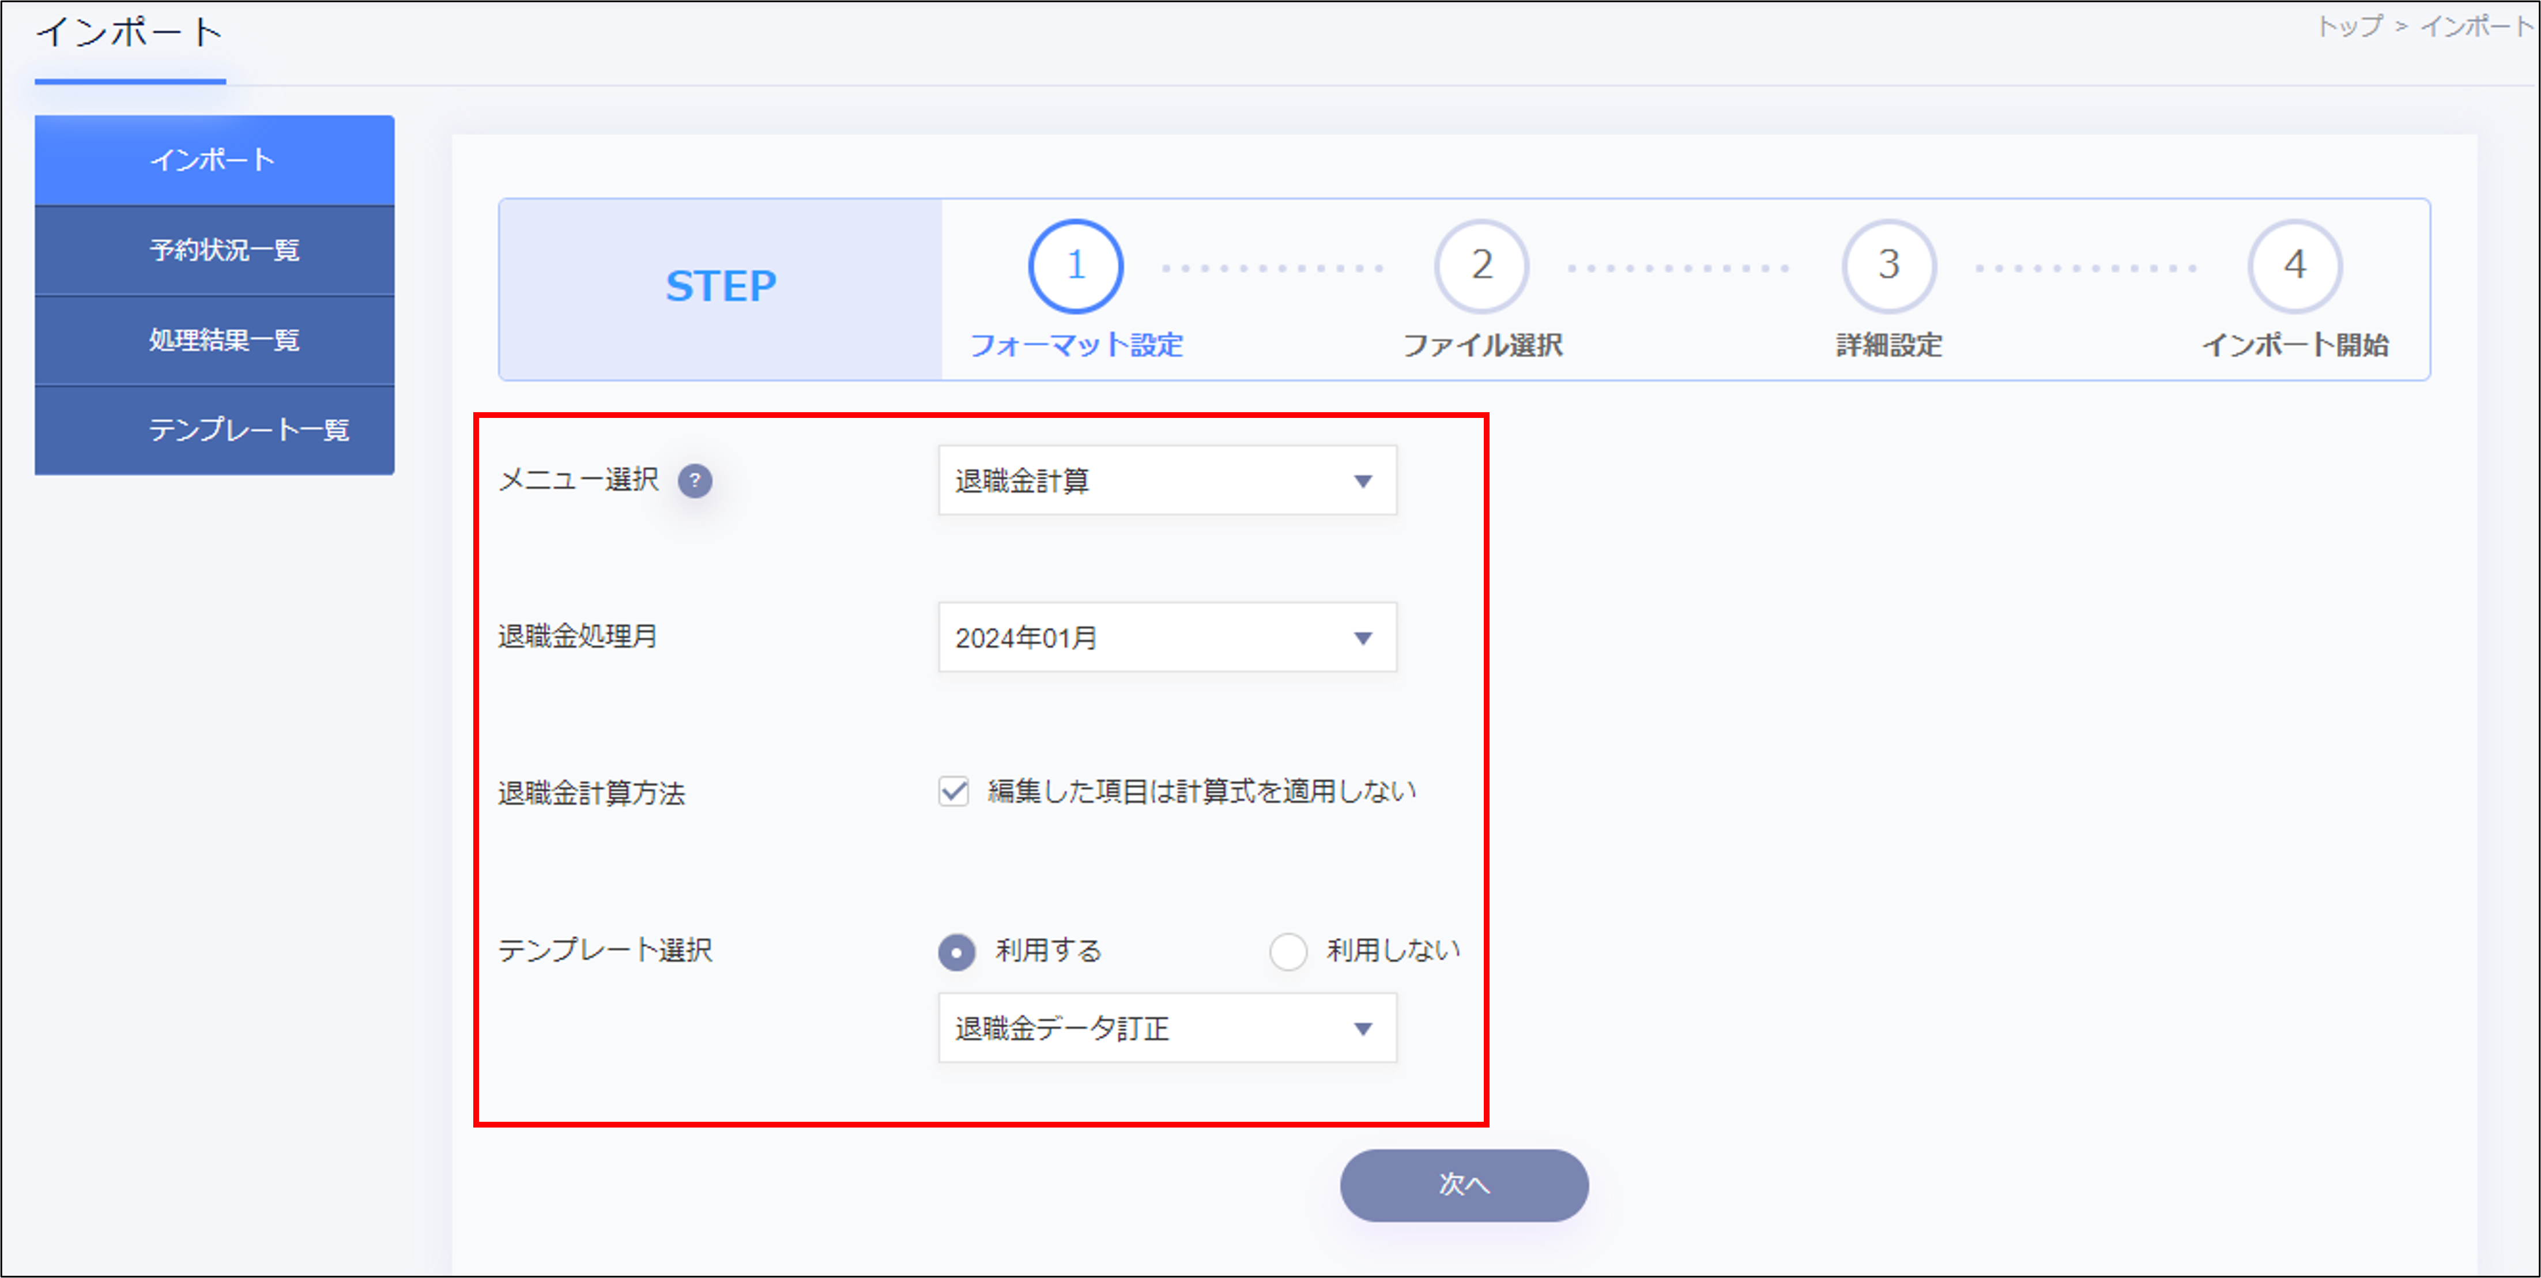
Task: Open インポート sidebar menu item
Action: 214,160
